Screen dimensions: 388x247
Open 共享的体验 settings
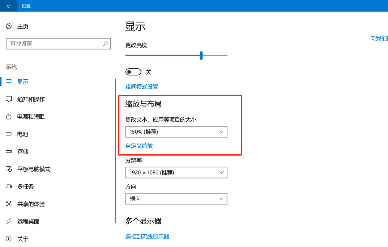(x=31, y=204)
